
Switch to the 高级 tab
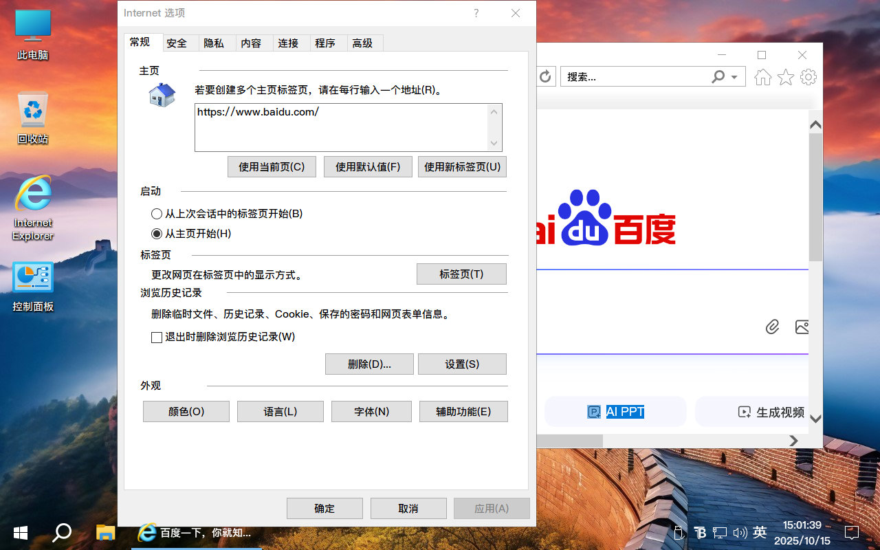click(x=362, y=43)
